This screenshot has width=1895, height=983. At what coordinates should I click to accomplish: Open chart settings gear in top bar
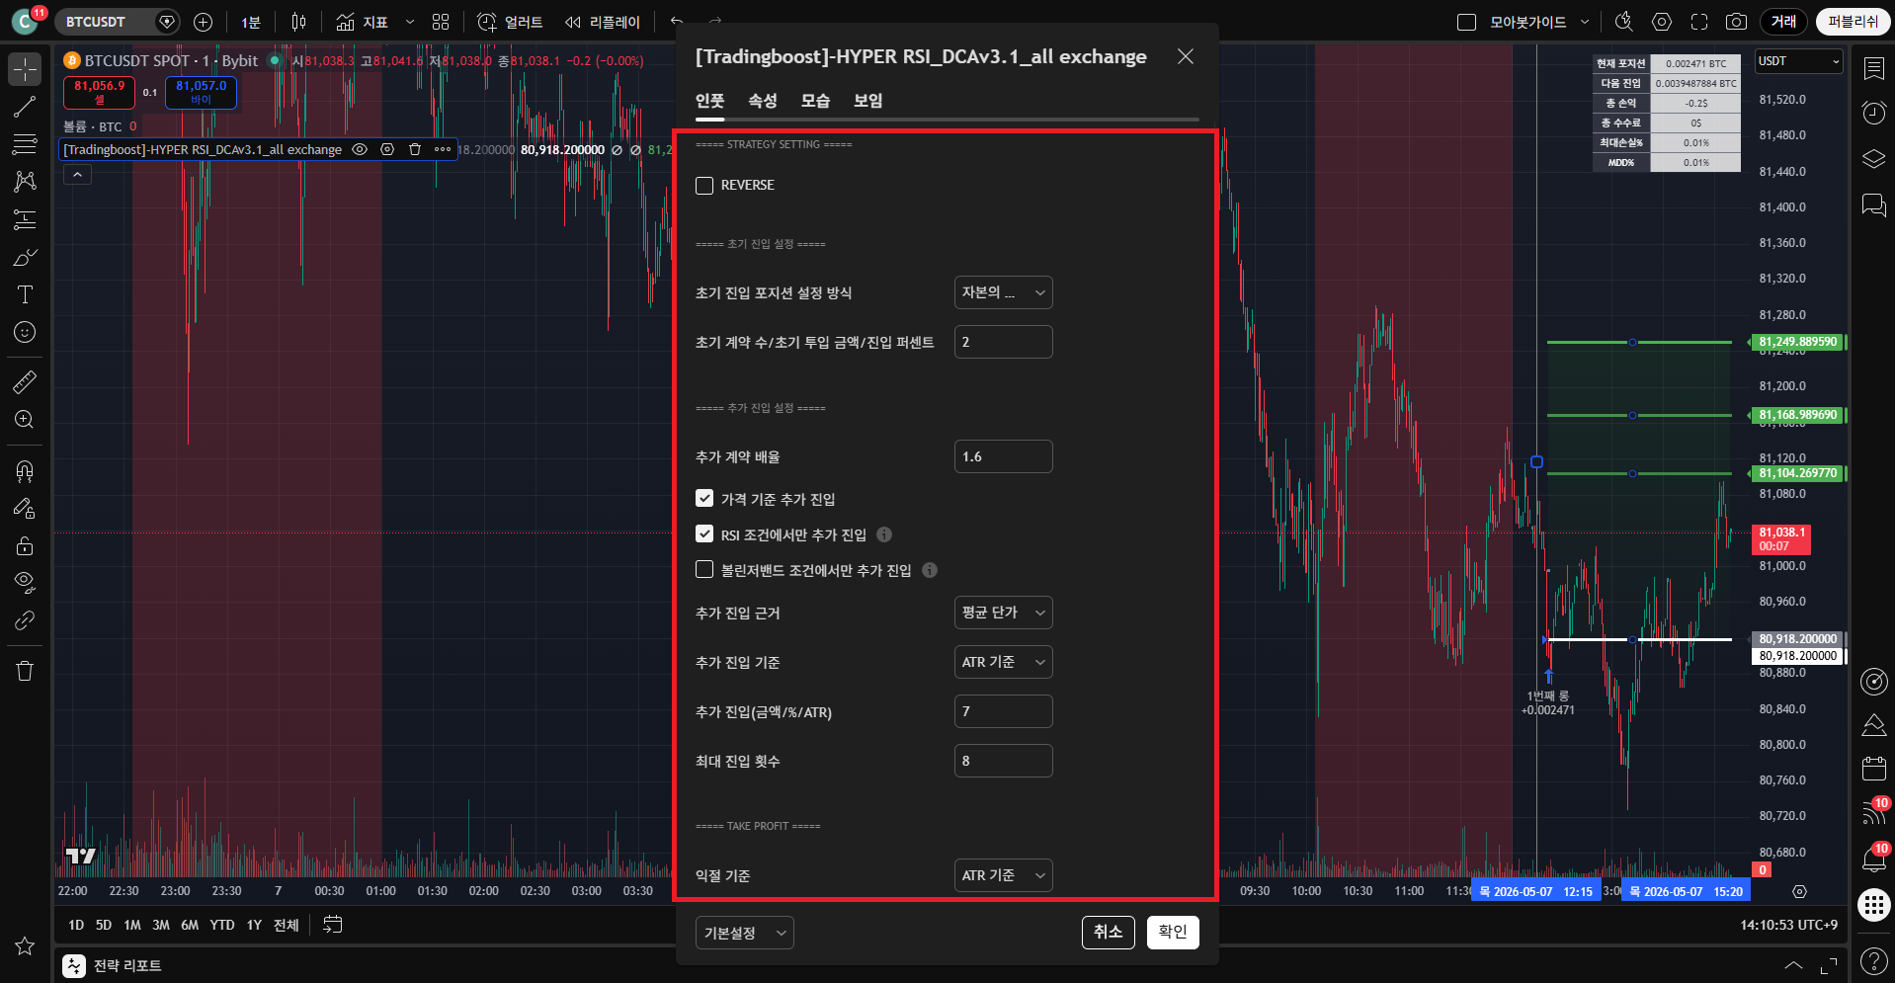pos(1662,22)
